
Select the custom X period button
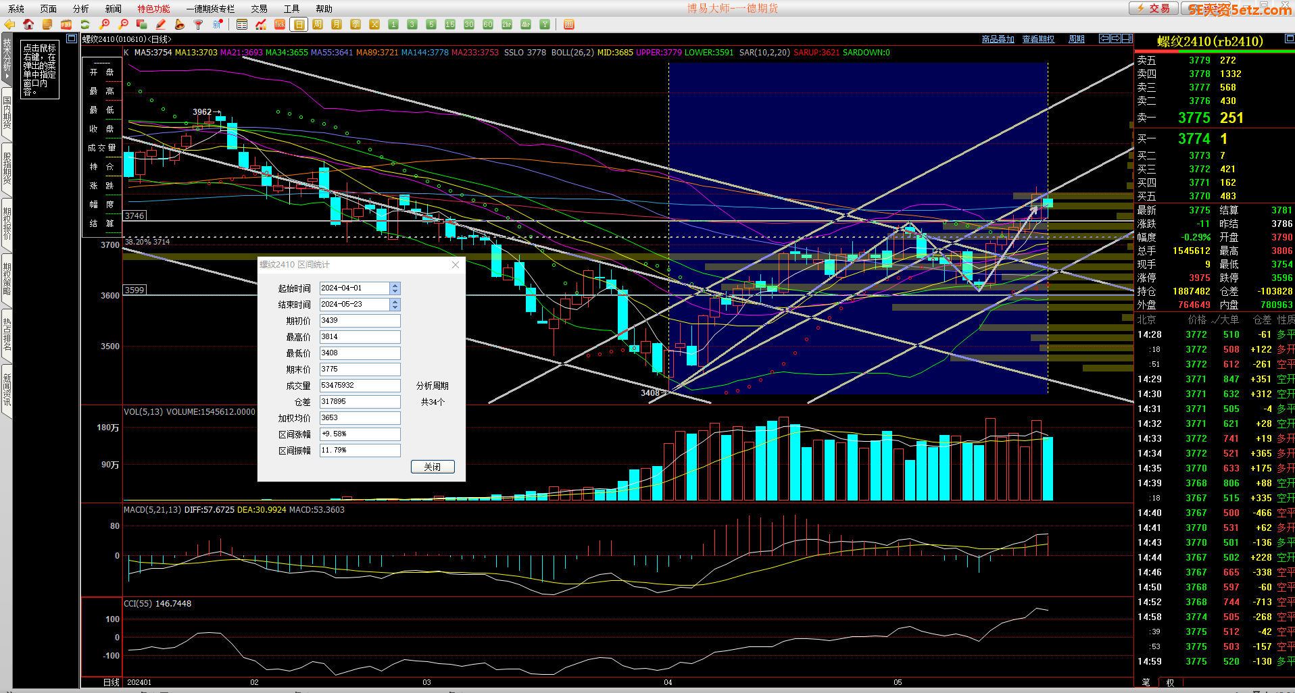click(x=374, y=24)
